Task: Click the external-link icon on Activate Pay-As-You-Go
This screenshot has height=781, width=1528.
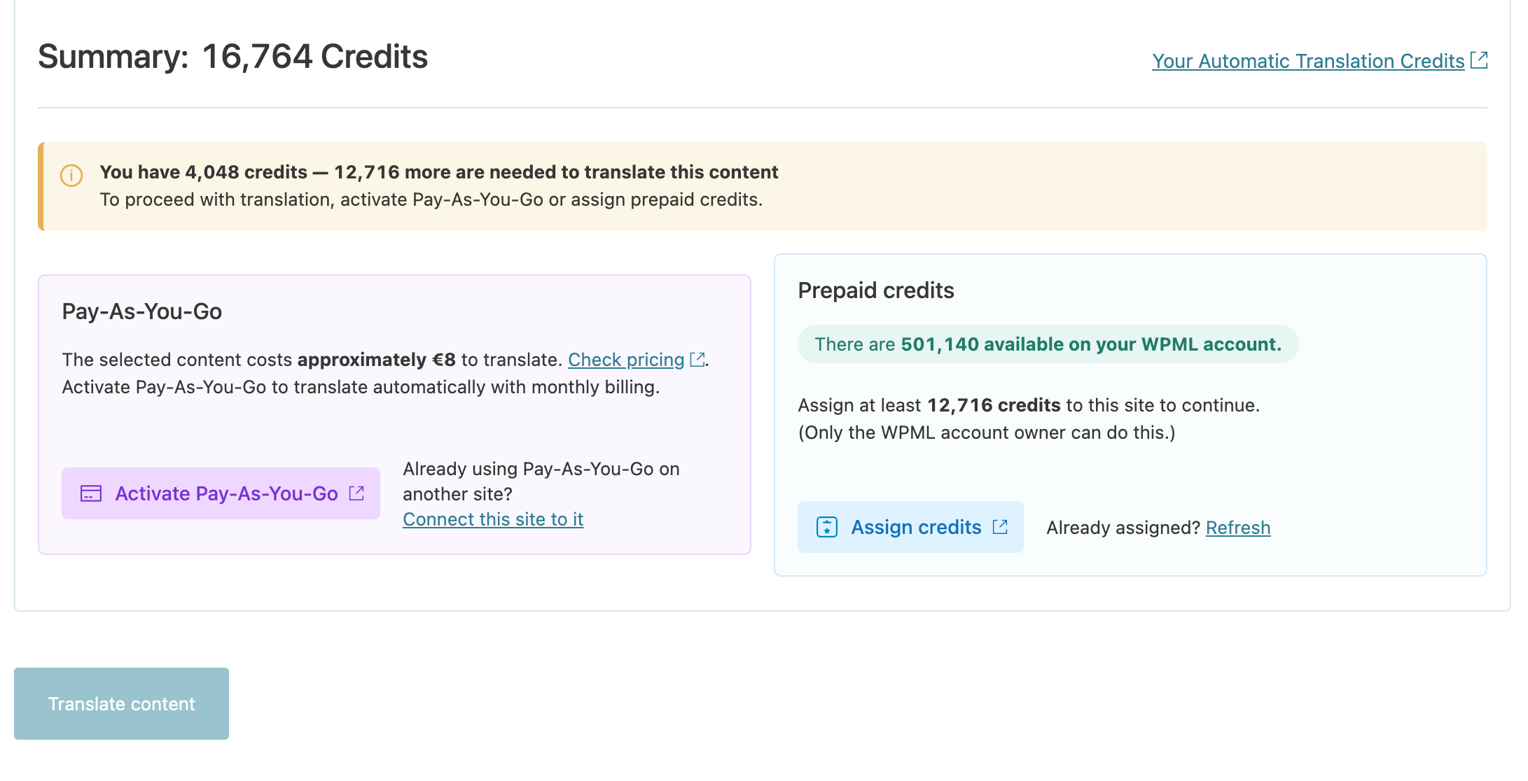Action: click(x=356, y=493)
